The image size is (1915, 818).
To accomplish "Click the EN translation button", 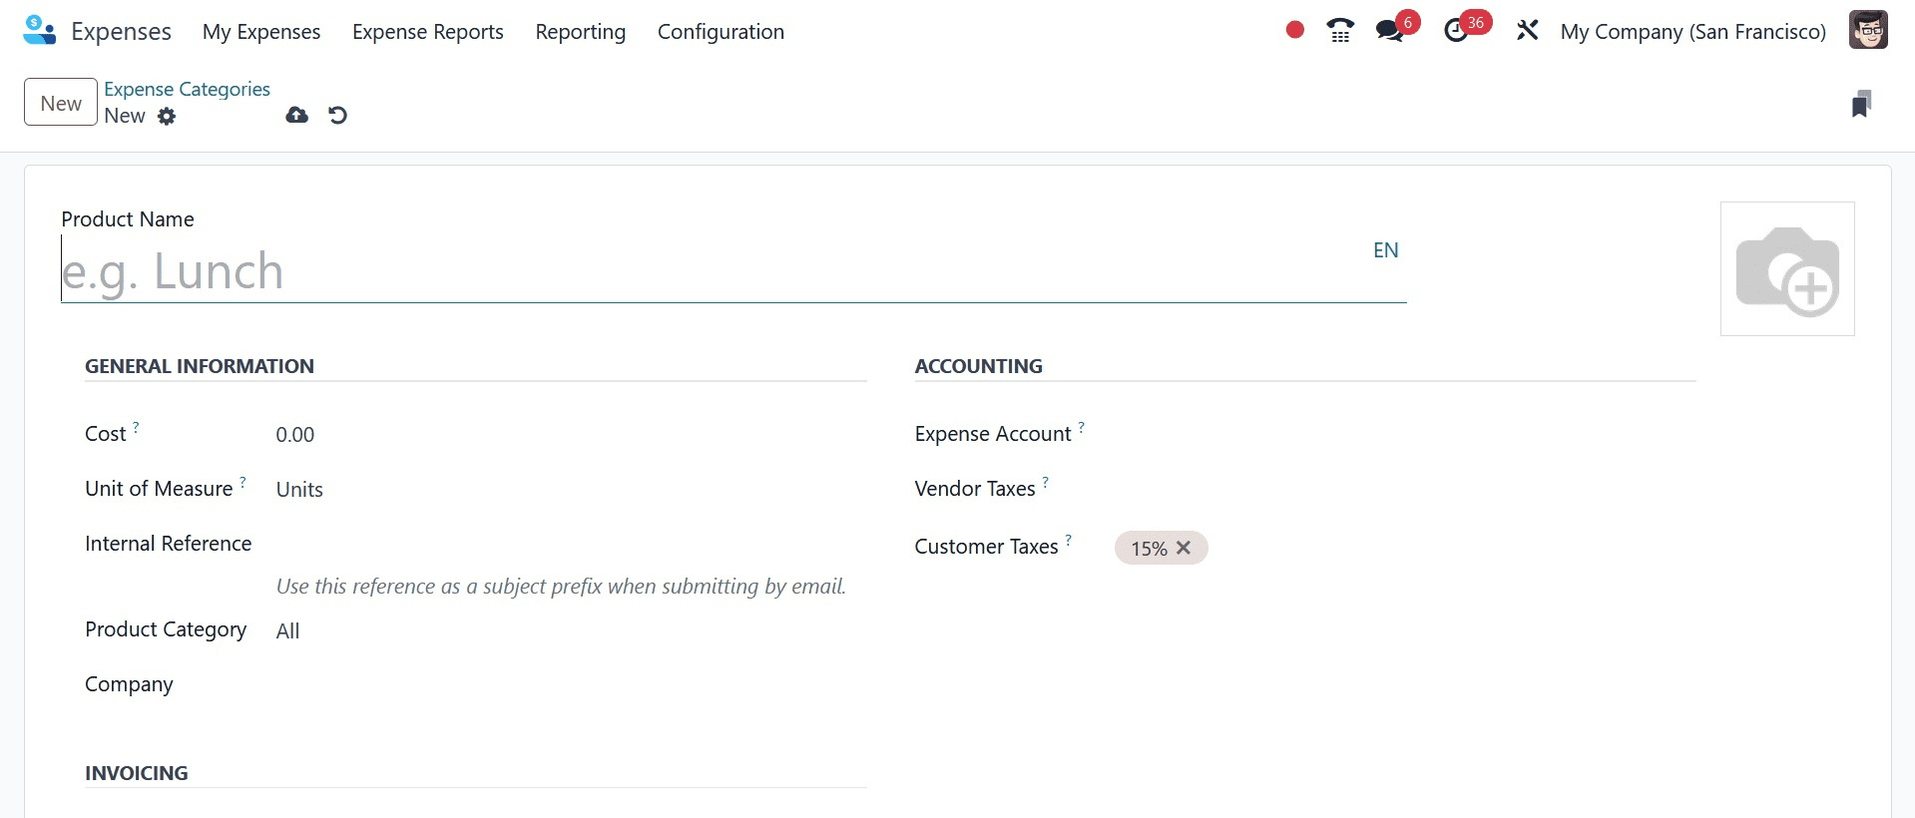I will (1385, 250).
